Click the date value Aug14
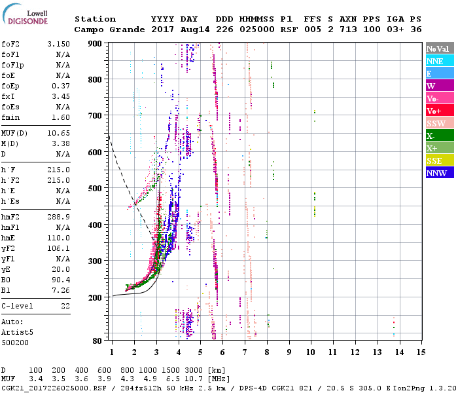Viewport: 458px width, 393px height. (x=195, y=29)
